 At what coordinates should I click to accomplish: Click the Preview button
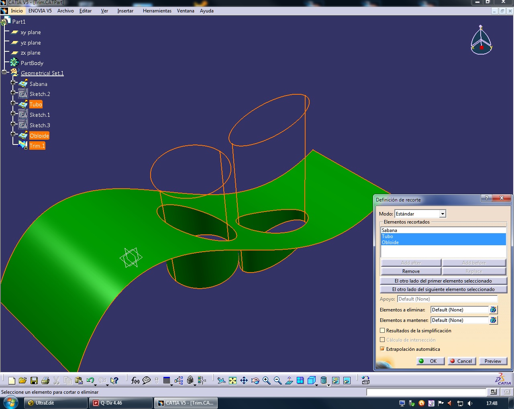coord(493,361)
